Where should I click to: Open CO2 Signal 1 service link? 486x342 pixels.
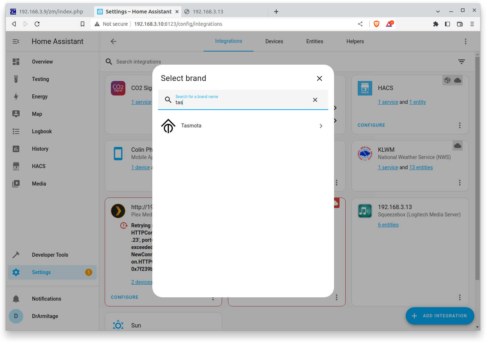tap(141, 102)
